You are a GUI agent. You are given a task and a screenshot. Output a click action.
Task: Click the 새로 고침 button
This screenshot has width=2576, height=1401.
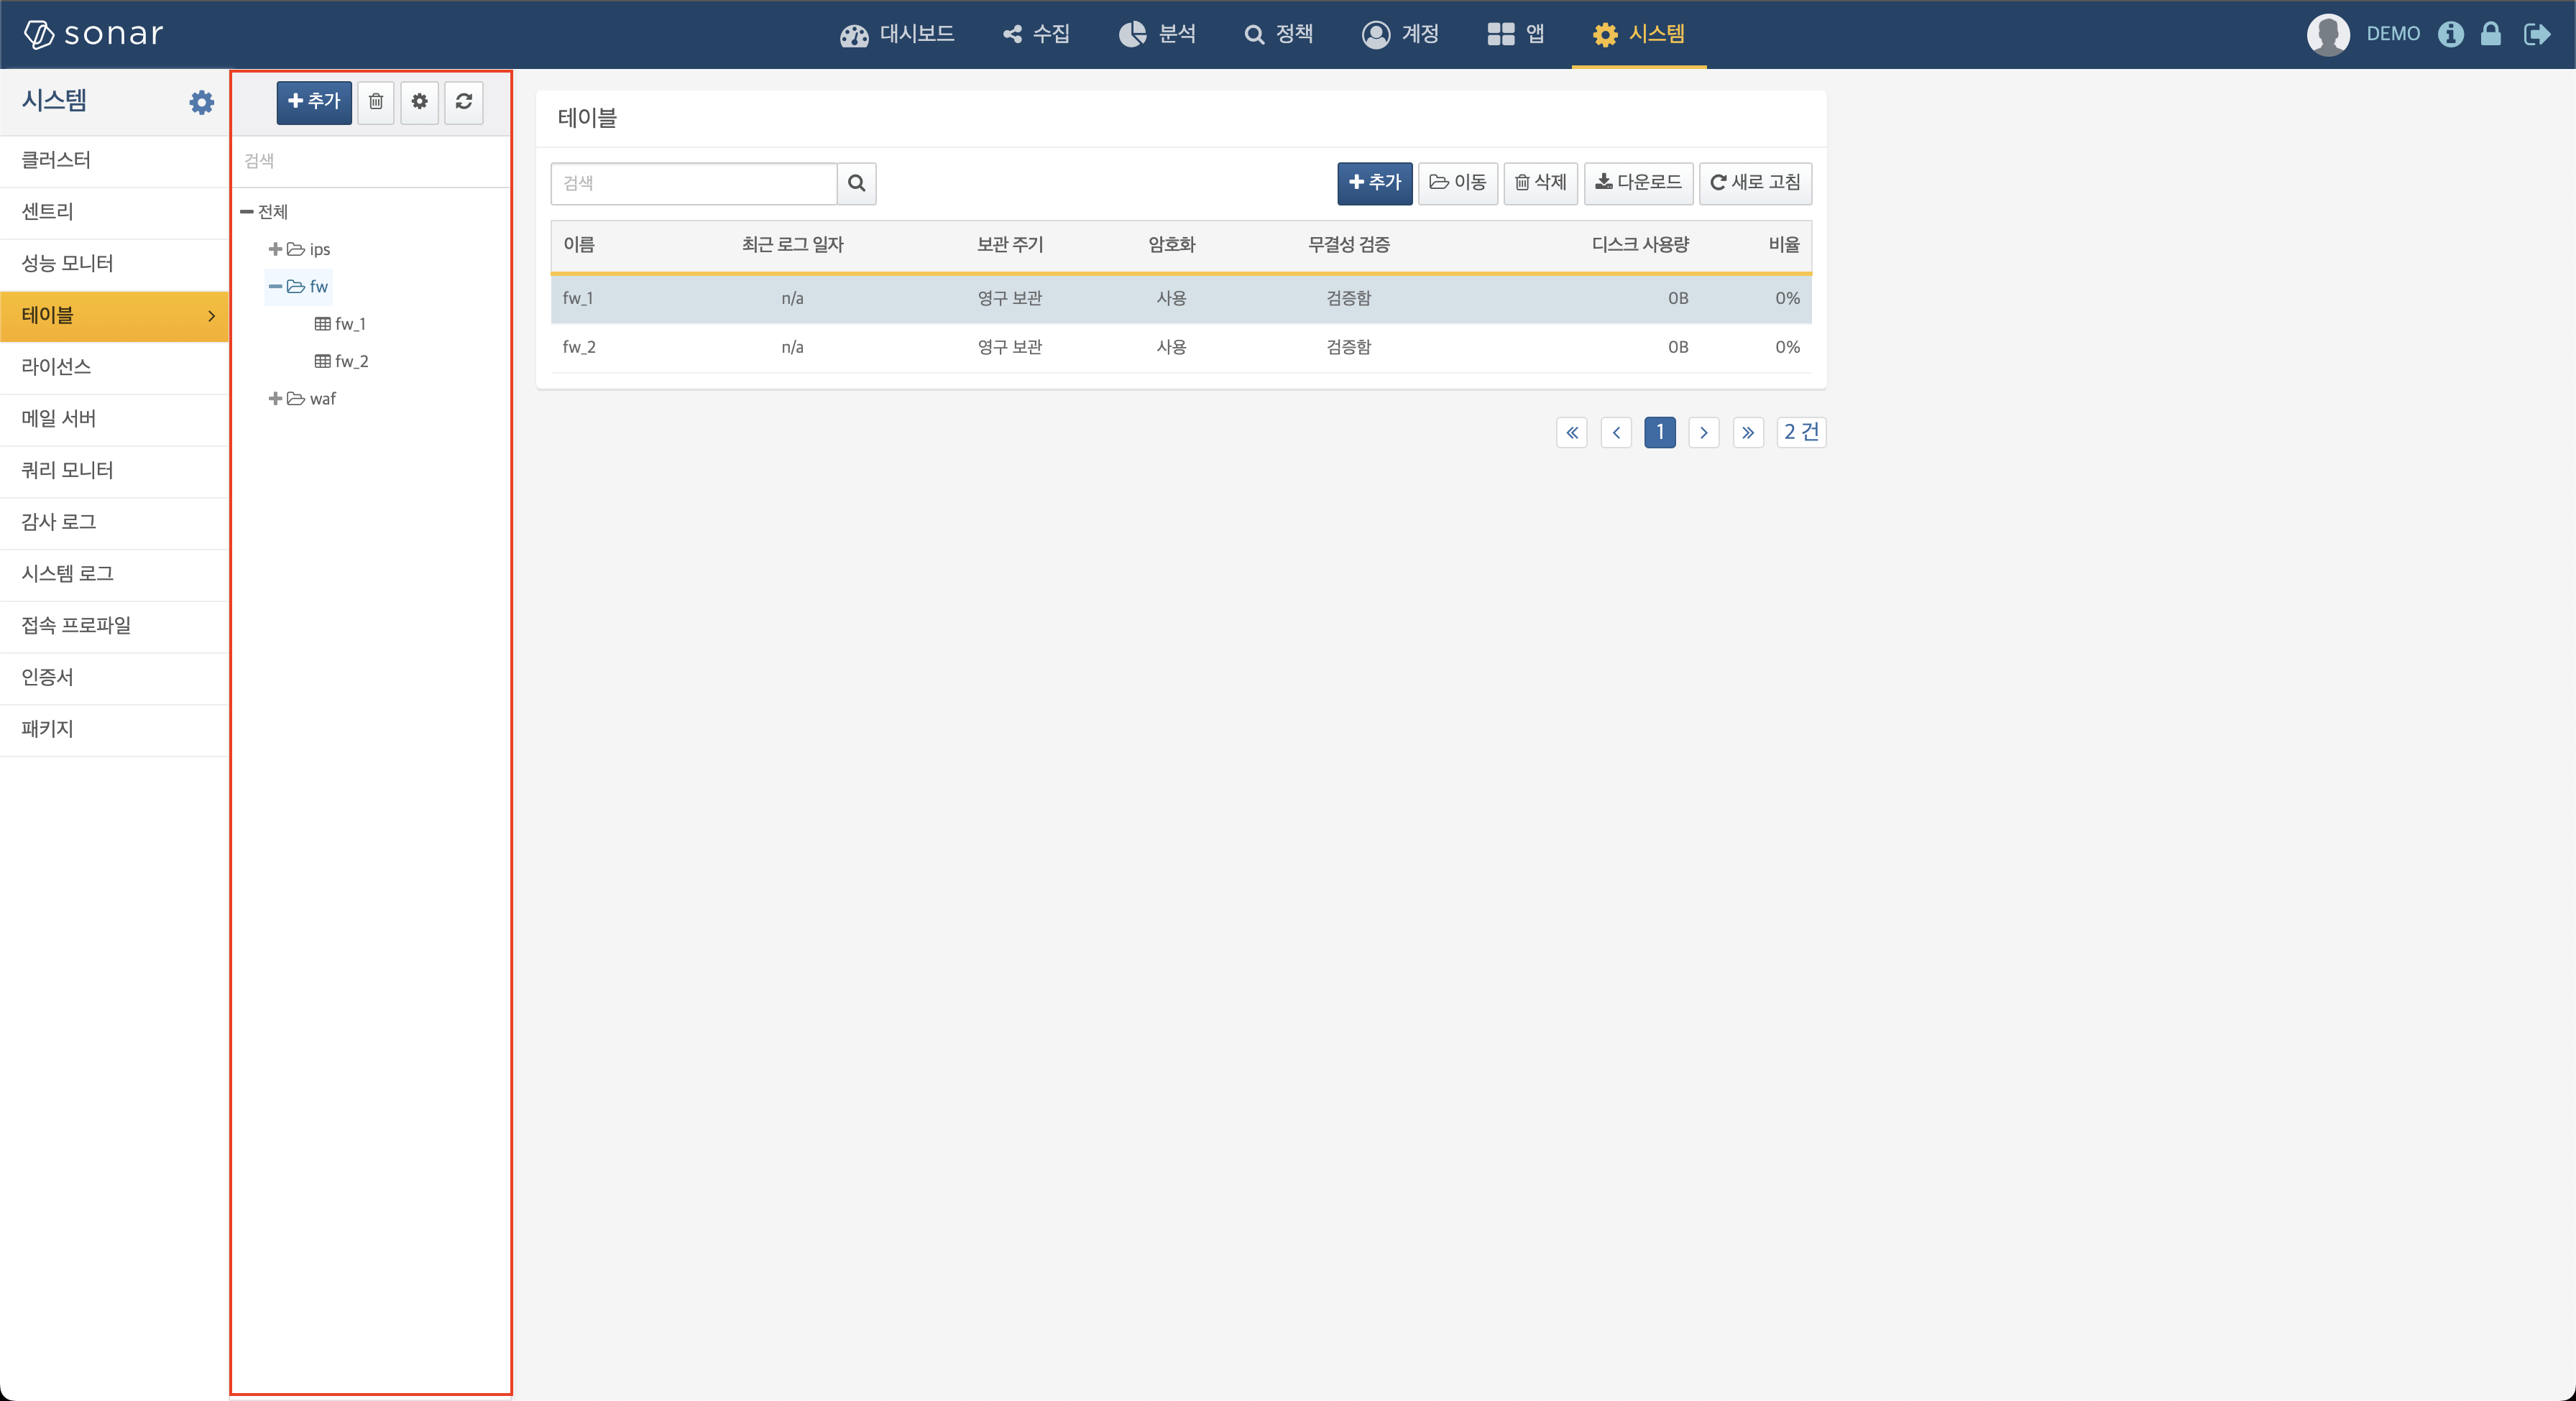point(1756,183)
